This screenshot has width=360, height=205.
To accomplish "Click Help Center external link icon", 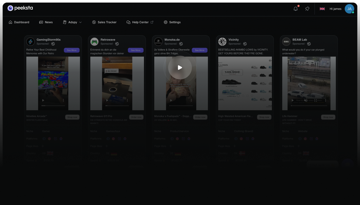I will (152, 22).
